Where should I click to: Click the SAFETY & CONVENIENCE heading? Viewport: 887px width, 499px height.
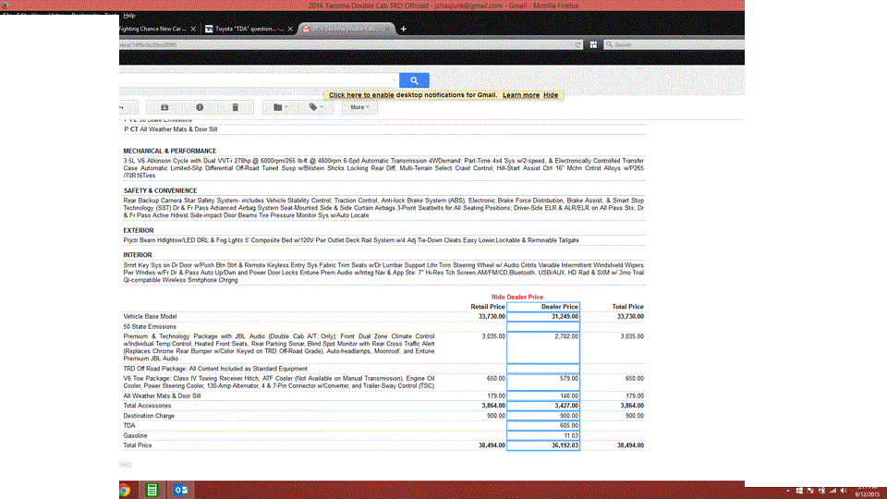coord(160,190)
